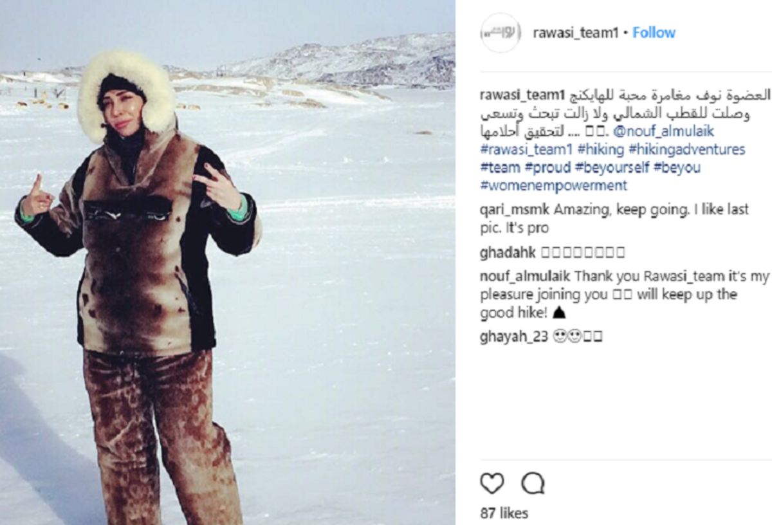The image size is (772, 525).
Task: Follow the rawasi_team1 account
Action: pos(654,33)
